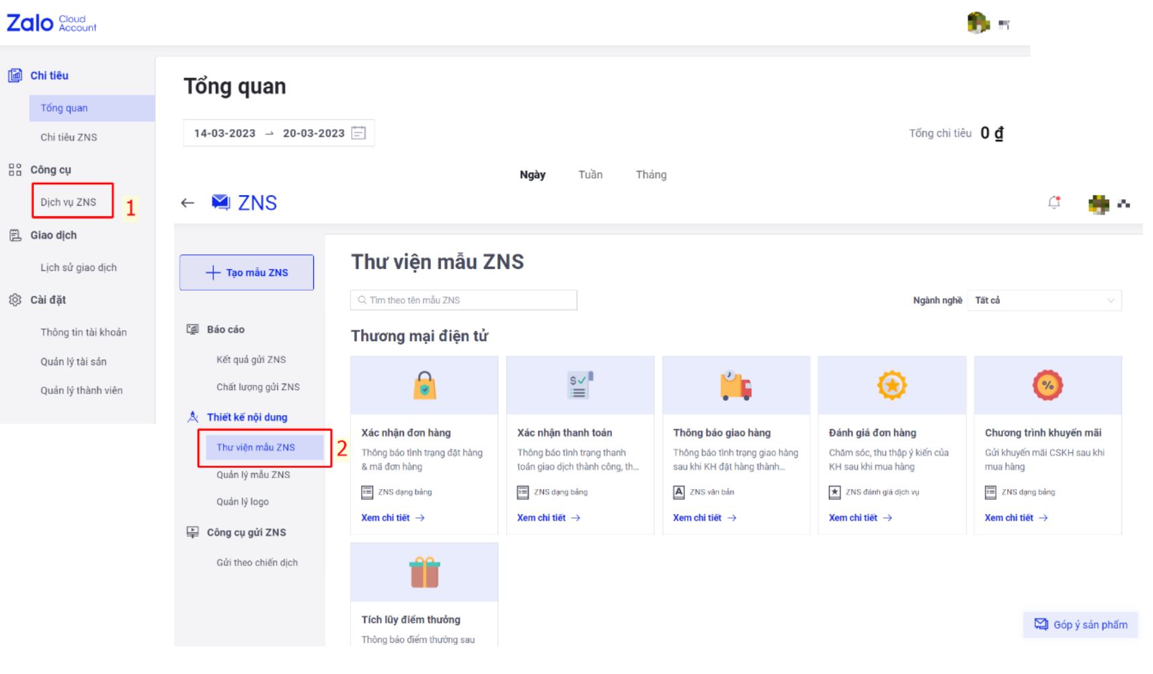Image resolution: width=1153 pixels, height=674 pixels.
Task: Open Thông tin tài khoản
Action: click(83, 332)
